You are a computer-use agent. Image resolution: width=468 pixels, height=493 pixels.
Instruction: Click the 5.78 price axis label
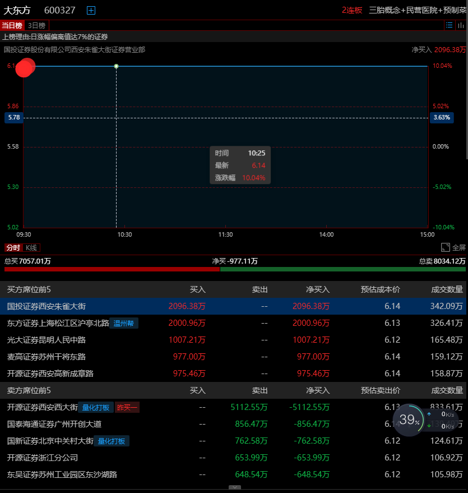point(14,118)
